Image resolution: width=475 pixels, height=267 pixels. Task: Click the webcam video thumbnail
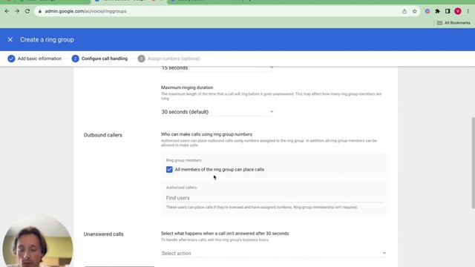[38, 240]
